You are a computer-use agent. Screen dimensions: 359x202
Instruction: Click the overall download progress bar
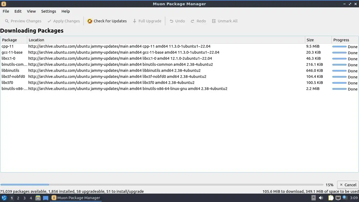(x=162, y=185)
